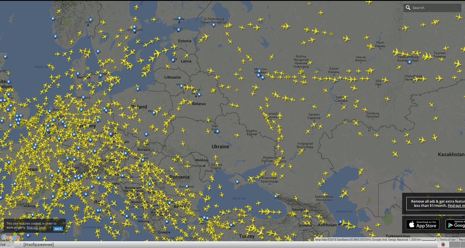Open the Download on the App Store badge
Screen dimensions: 465x248
(422, 224)
